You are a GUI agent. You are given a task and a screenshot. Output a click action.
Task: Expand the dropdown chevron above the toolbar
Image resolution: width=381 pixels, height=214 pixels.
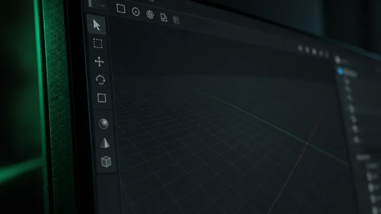tap(103, 5)
